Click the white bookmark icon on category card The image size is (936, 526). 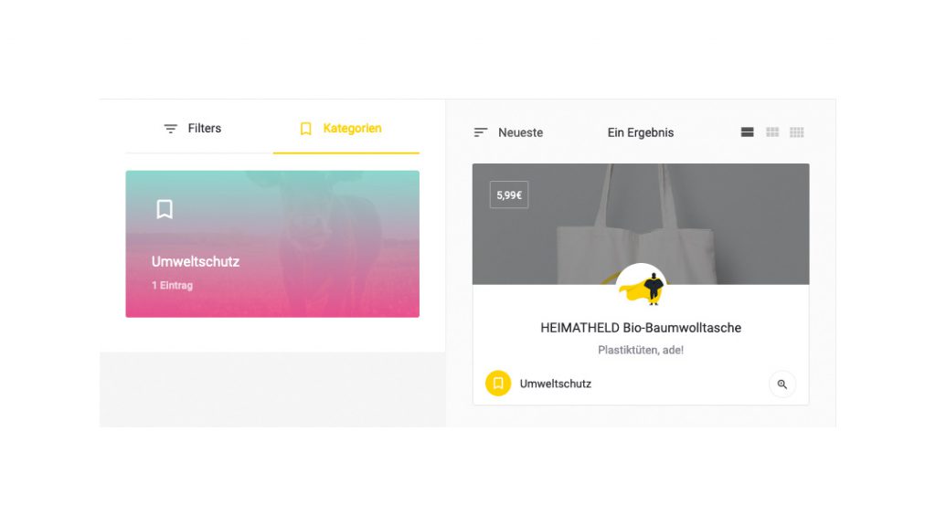click(x=165, y=209)
